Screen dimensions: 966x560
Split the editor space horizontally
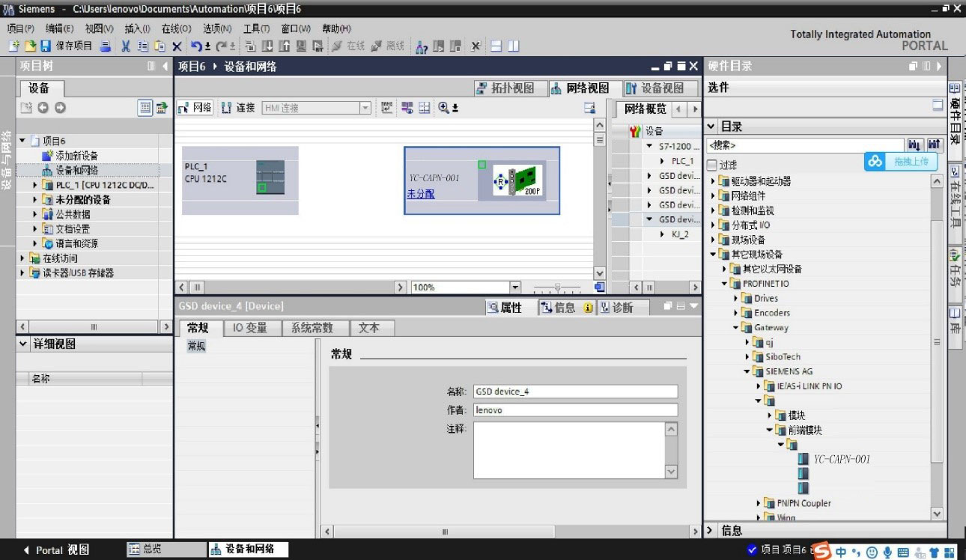[496, 46]
